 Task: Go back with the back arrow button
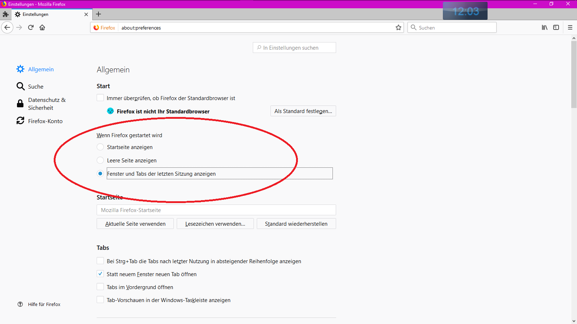point(7,27)
